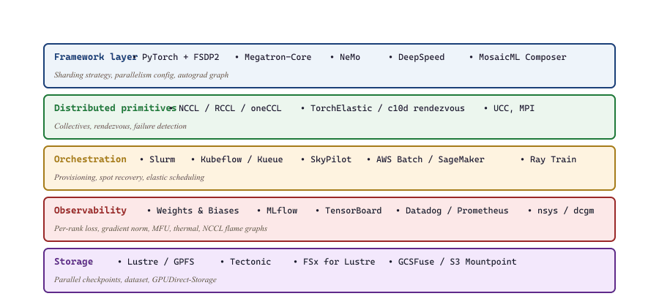Viewport: 659px width, 307px height.
Task: Click 'Sharding strategy, parallelism config, autograd graph' caption
Action: [141, 75]
